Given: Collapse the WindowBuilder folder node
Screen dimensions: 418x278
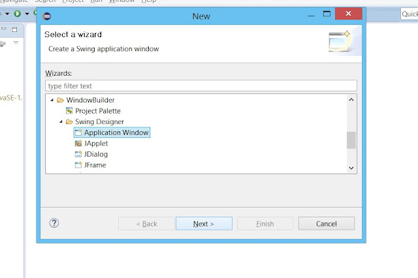Looking at the screenshot, I should [52, 100].
